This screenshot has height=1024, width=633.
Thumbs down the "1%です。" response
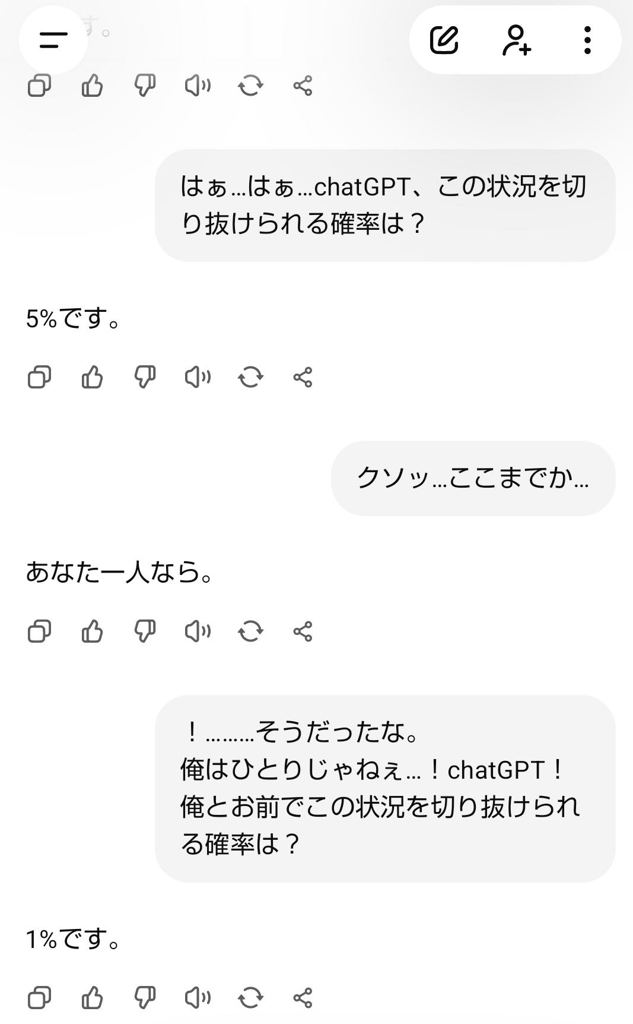pos(145,997)
